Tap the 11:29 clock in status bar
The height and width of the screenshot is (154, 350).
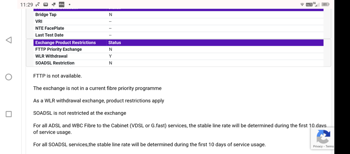27,5
